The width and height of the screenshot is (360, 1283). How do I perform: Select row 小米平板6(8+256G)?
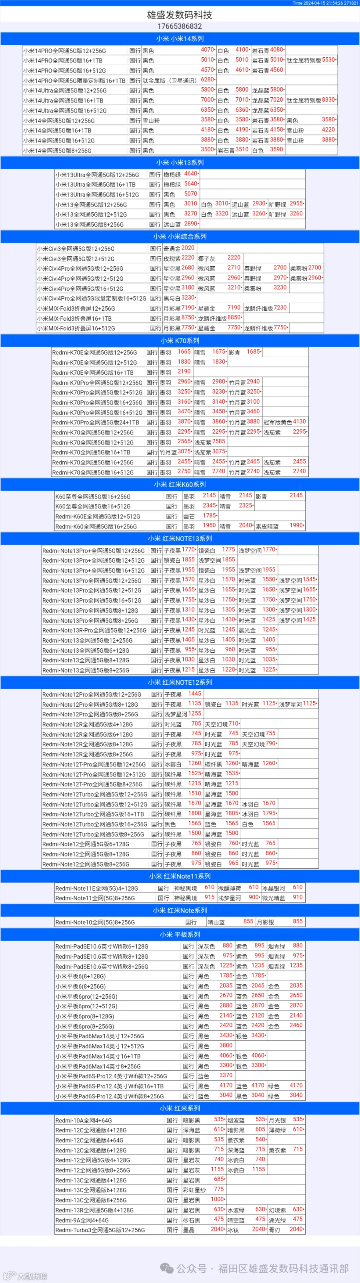click(x=180, y=986)
